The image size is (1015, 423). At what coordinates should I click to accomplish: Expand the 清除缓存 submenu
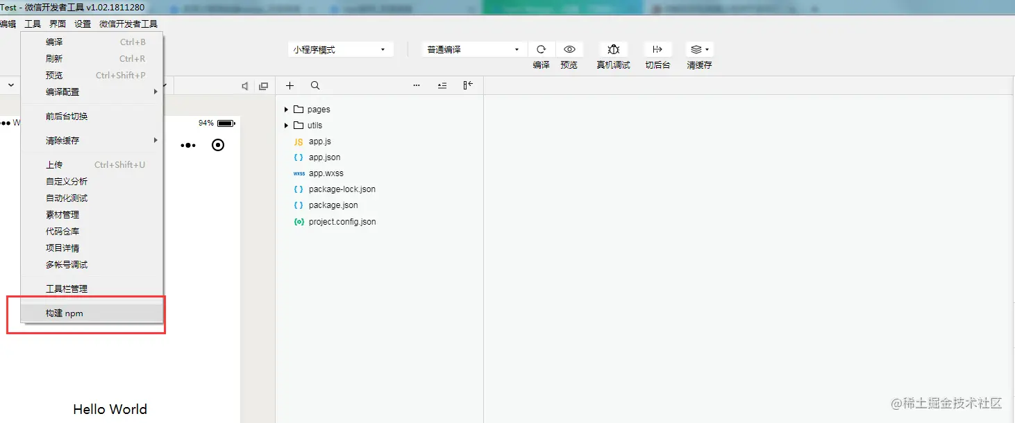(92, 140)
